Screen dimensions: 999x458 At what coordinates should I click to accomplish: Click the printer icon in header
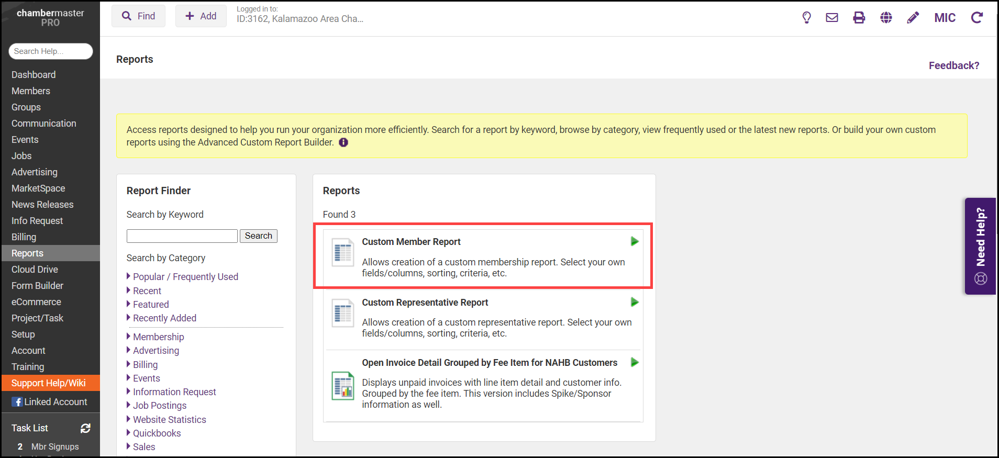click(859, 18)
